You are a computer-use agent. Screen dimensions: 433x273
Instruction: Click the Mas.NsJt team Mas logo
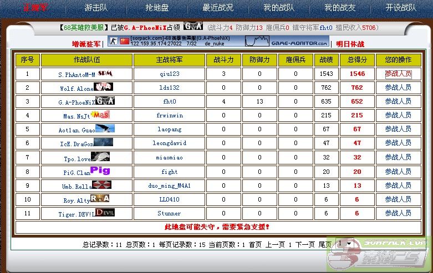[x=100, y=115]
